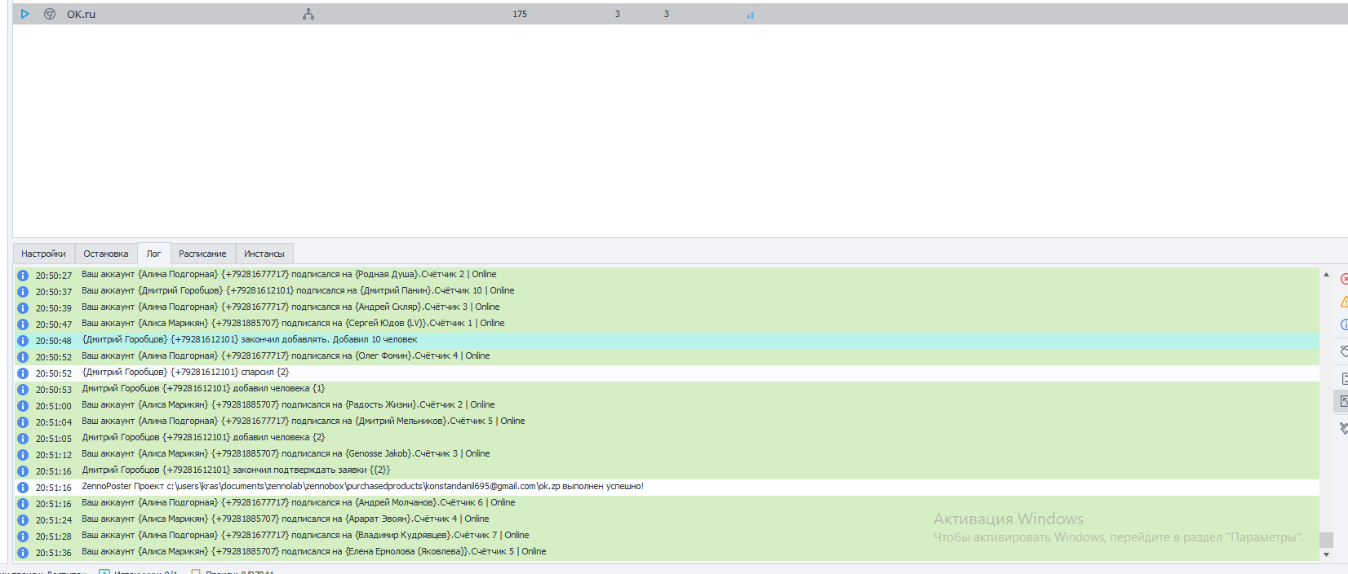
Task: Click info icon of the 20:50:47 log entry
Action: point(23,325)
